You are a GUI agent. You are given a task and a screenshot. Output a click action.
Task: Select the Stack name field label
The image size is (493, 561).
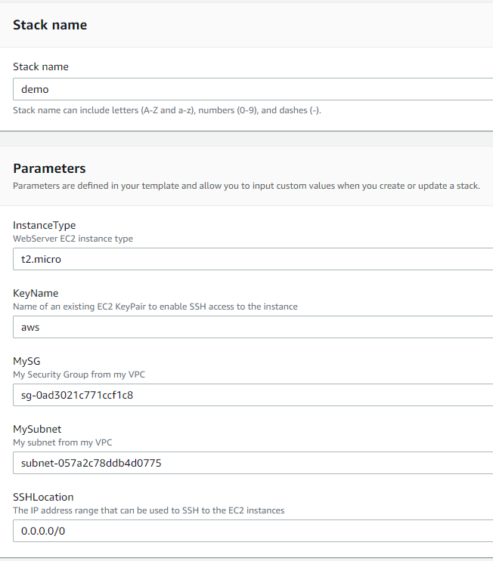point(41,66)
